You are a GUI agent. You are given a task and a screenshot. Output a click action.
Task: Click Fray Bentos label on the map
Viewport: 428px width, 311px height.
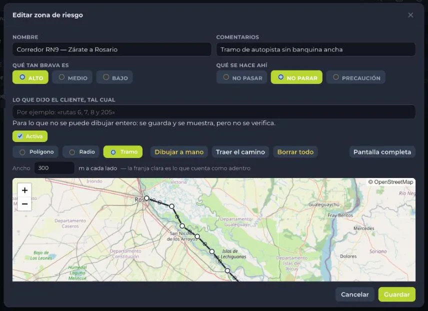[x=340, y=215]
